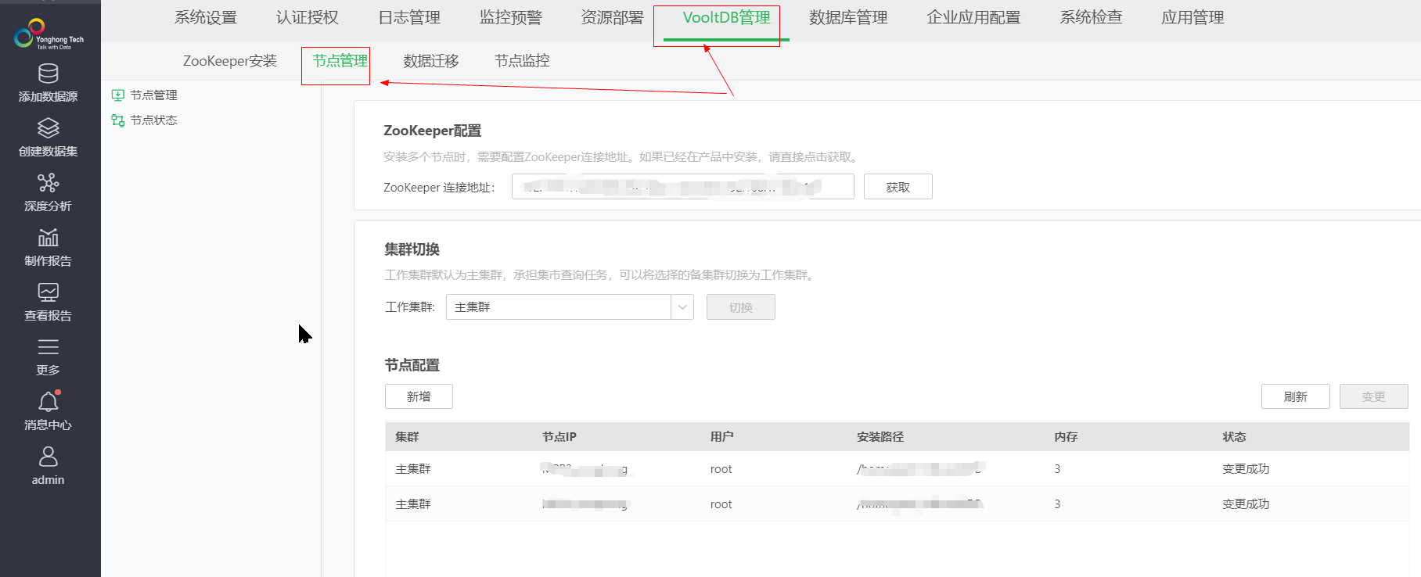1421x577 pixels.
Task: Switch to the ZooKeeper安装 tab
Action: pyautogui.click(x=230, y=61)
